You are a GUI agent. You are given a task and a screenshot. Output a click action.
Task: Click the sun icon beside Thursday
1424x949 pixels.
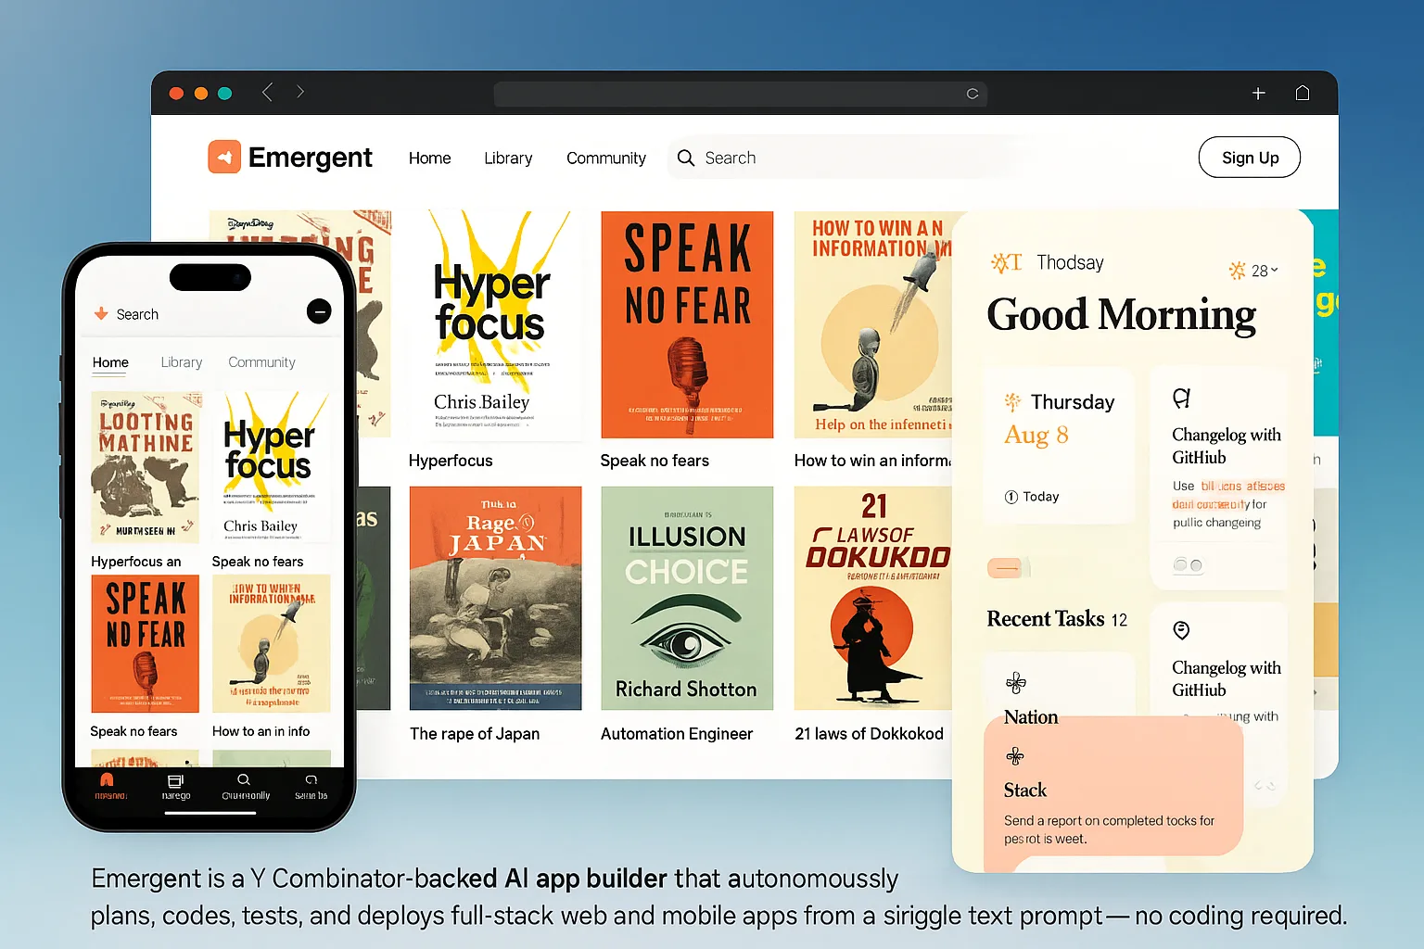click(x=1012, y=401)
